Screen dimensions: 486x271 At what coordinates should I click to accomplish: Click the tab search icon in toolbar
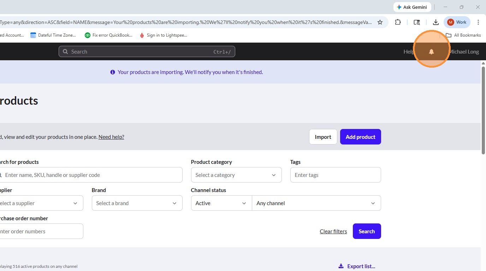point(417,22)
